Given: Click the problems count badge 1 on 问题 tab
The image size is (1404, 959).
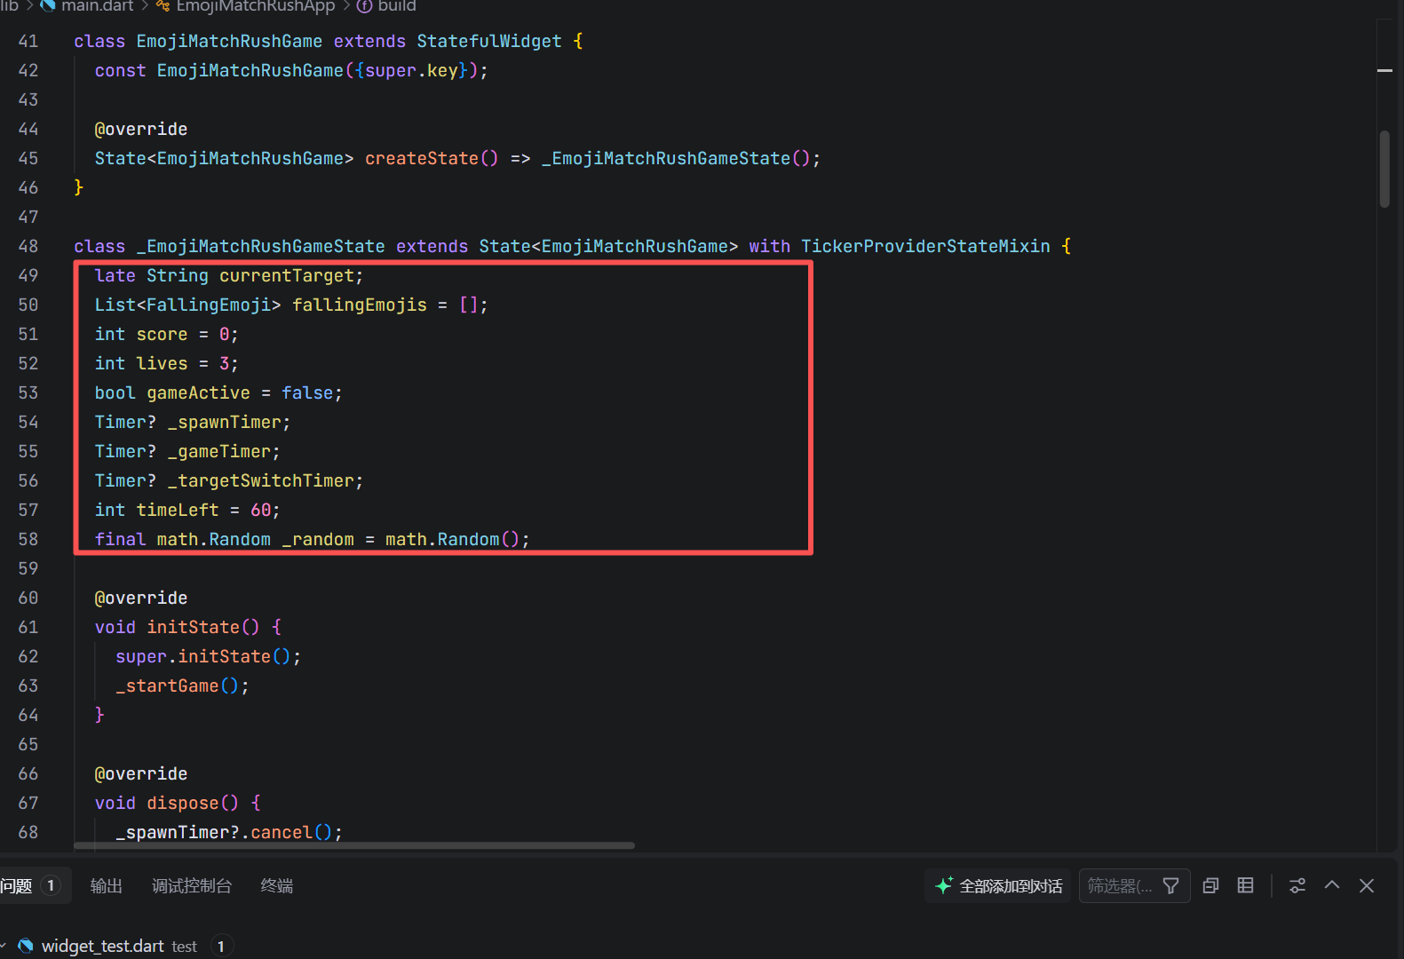Looking at the screenshot, I should [x=51, y=885].
